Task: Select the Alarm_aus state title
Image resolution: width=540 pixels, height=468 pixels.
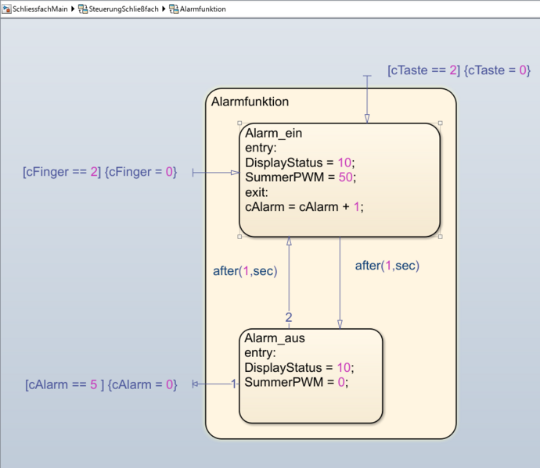Action: [274, 338]
